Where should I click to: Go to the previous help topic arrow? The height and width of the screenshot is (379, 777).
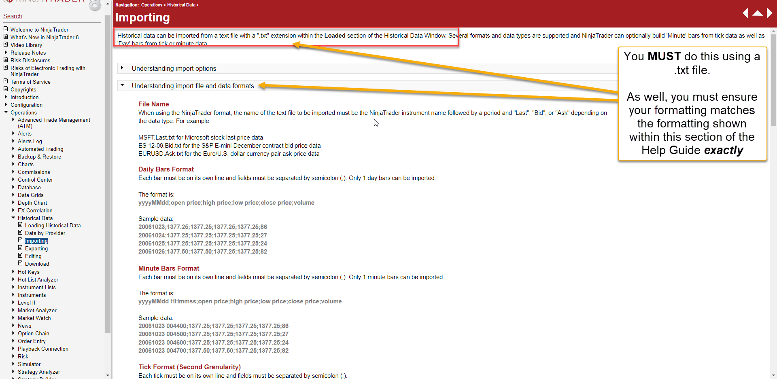tap(745, 13)
